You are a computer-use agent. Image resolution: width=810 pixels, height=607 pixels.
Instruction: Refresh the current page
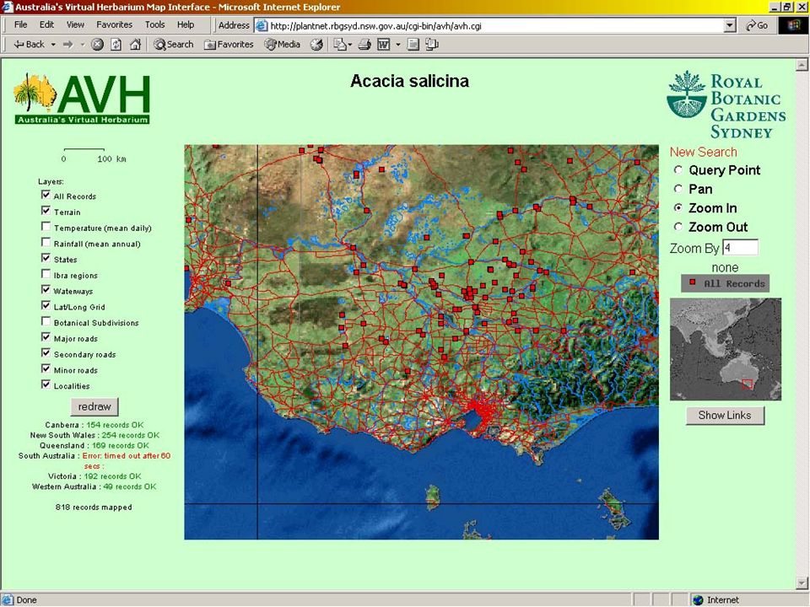coord(116,45)
